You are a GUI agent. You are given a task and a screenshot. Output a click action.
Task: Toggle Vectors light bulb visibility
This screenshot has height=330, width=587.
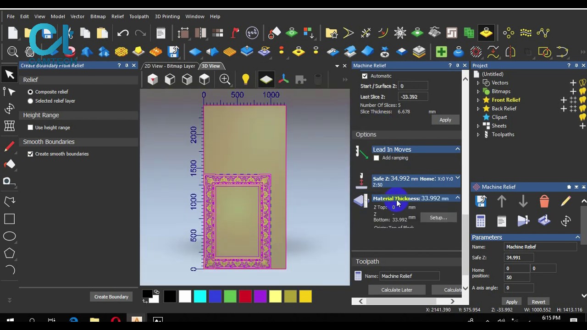click(583, 83)
